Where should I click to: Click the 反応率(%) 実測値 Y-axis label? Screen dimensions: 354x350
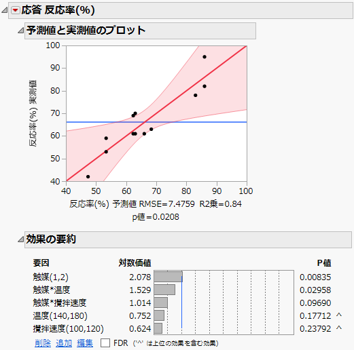[x=33, y=113]
